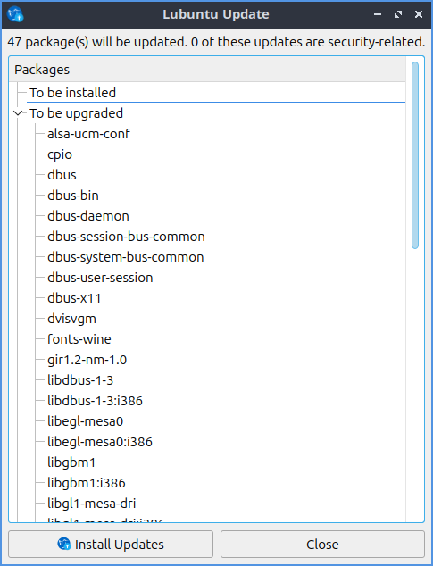This screenshot has width=433, height=566.
Task: Click the globe icon on Install Updates
Action: 64,544
